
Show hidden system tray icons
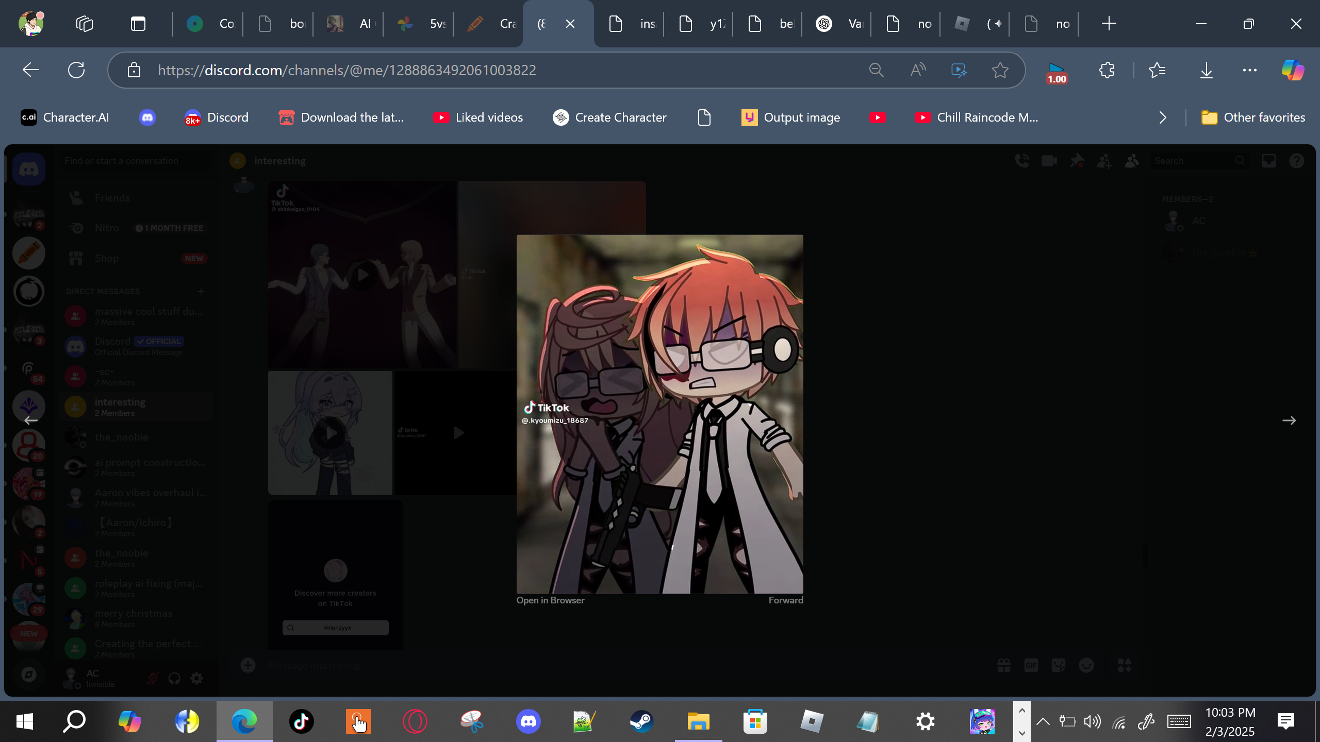point(1043,721)
